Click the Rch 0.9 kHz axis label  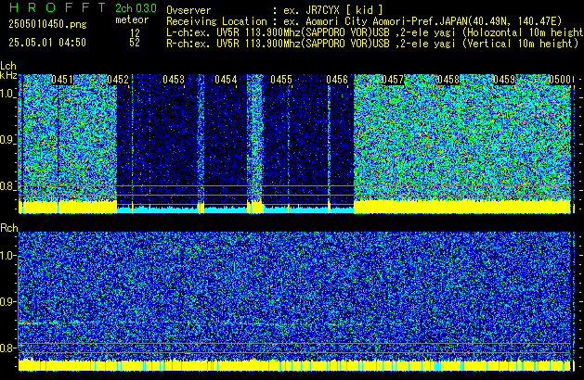tap(7, 301)
